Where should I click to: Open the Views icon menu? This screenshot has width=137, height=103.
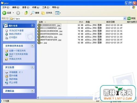(x=58, y=13)
